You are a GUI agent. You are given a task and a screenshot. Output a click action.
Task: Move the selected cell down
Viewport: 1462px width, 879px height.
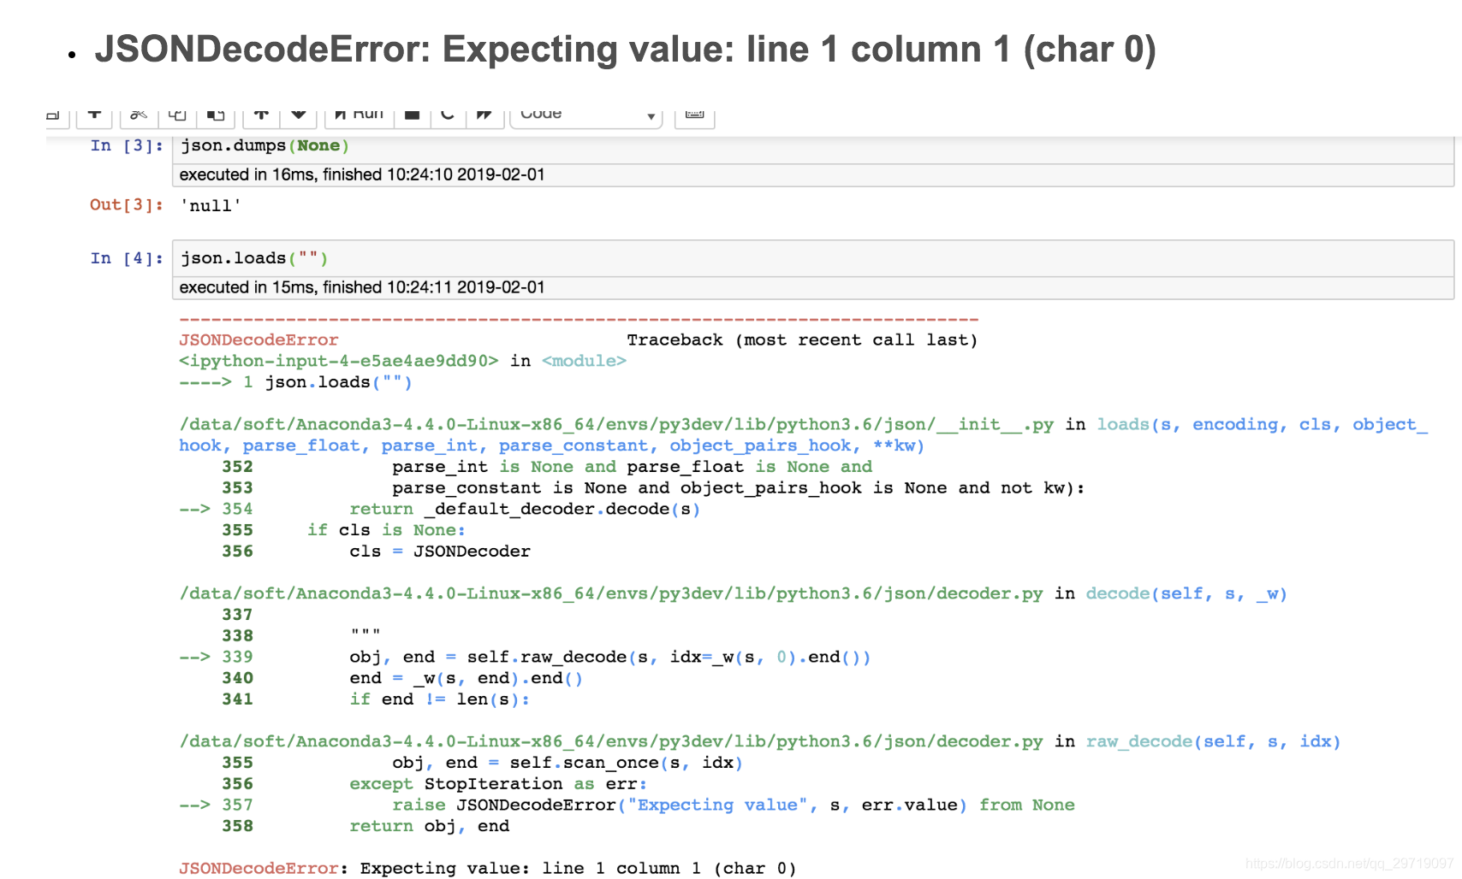[298, 115]
